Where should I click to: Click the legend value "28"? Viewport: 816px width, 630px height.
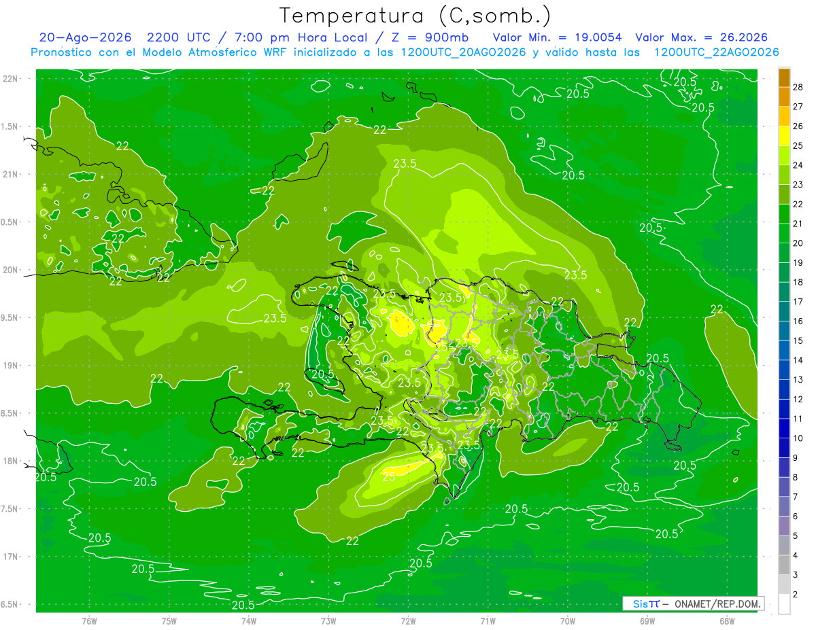tap(798, 87)
